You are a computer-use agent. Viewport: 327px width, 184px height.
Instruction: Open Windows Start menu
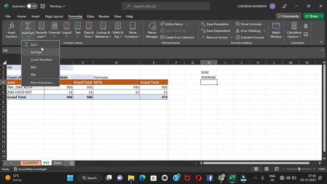[x=70, y=178]
